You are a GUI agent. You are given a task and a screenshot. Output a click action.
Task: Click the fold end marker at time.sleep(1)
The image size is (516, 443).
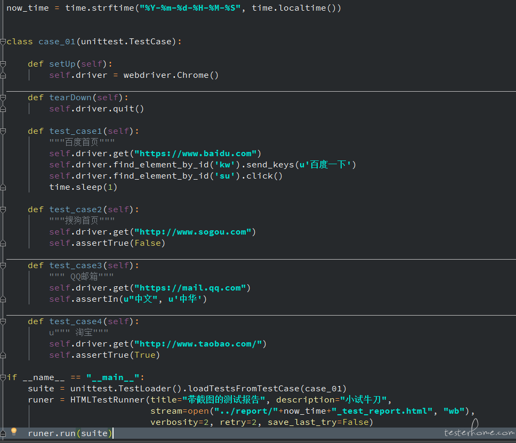tap(3, 187)
